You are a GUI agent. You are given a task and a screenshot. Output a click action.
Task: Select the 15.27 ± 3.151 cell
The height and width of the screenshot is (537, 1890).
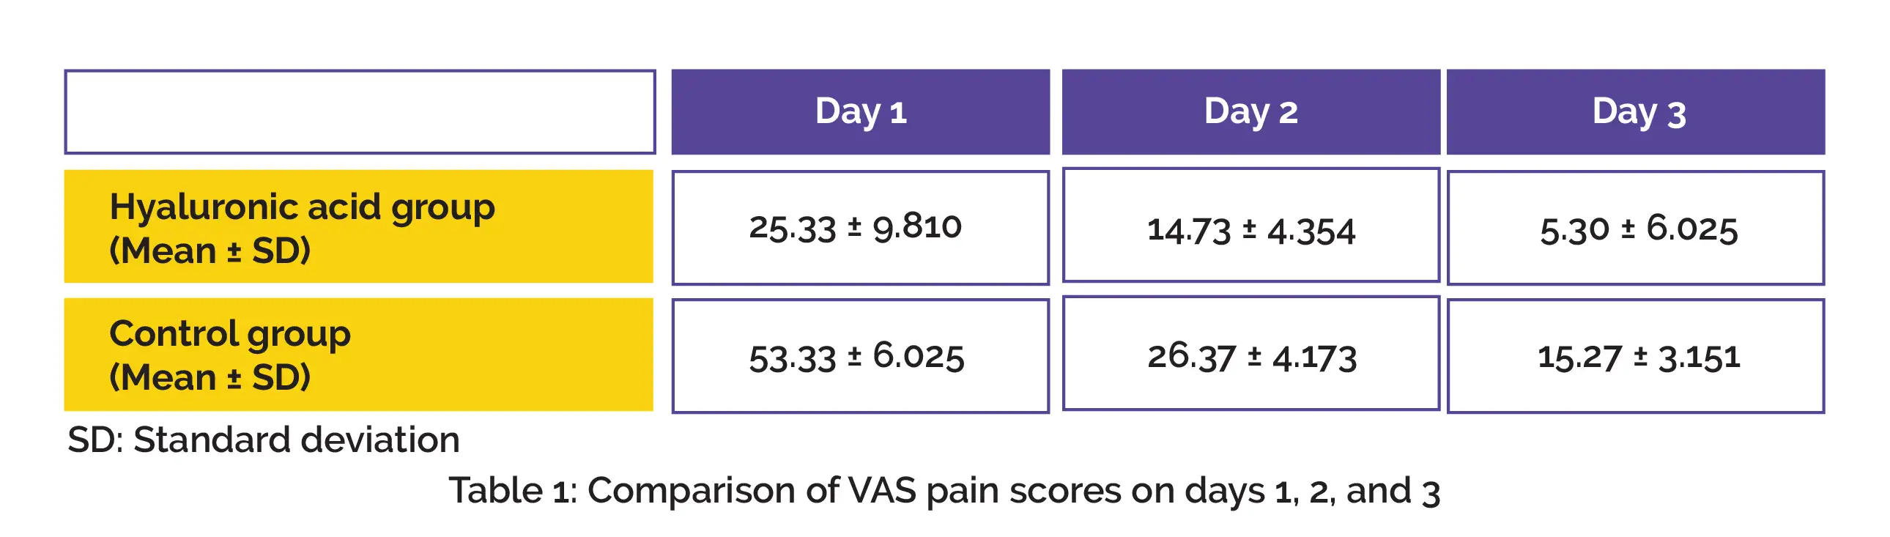click(1637, 358)
